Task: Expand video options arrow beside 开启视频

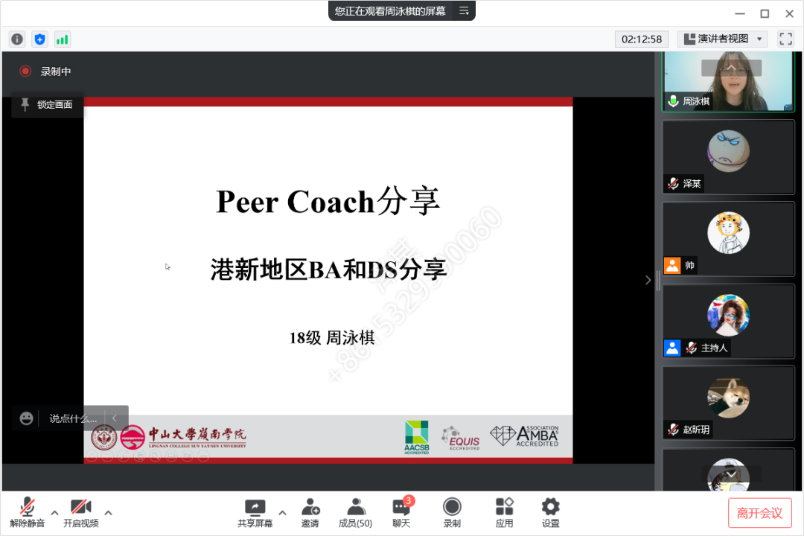Action: click(x=108, y=512)
